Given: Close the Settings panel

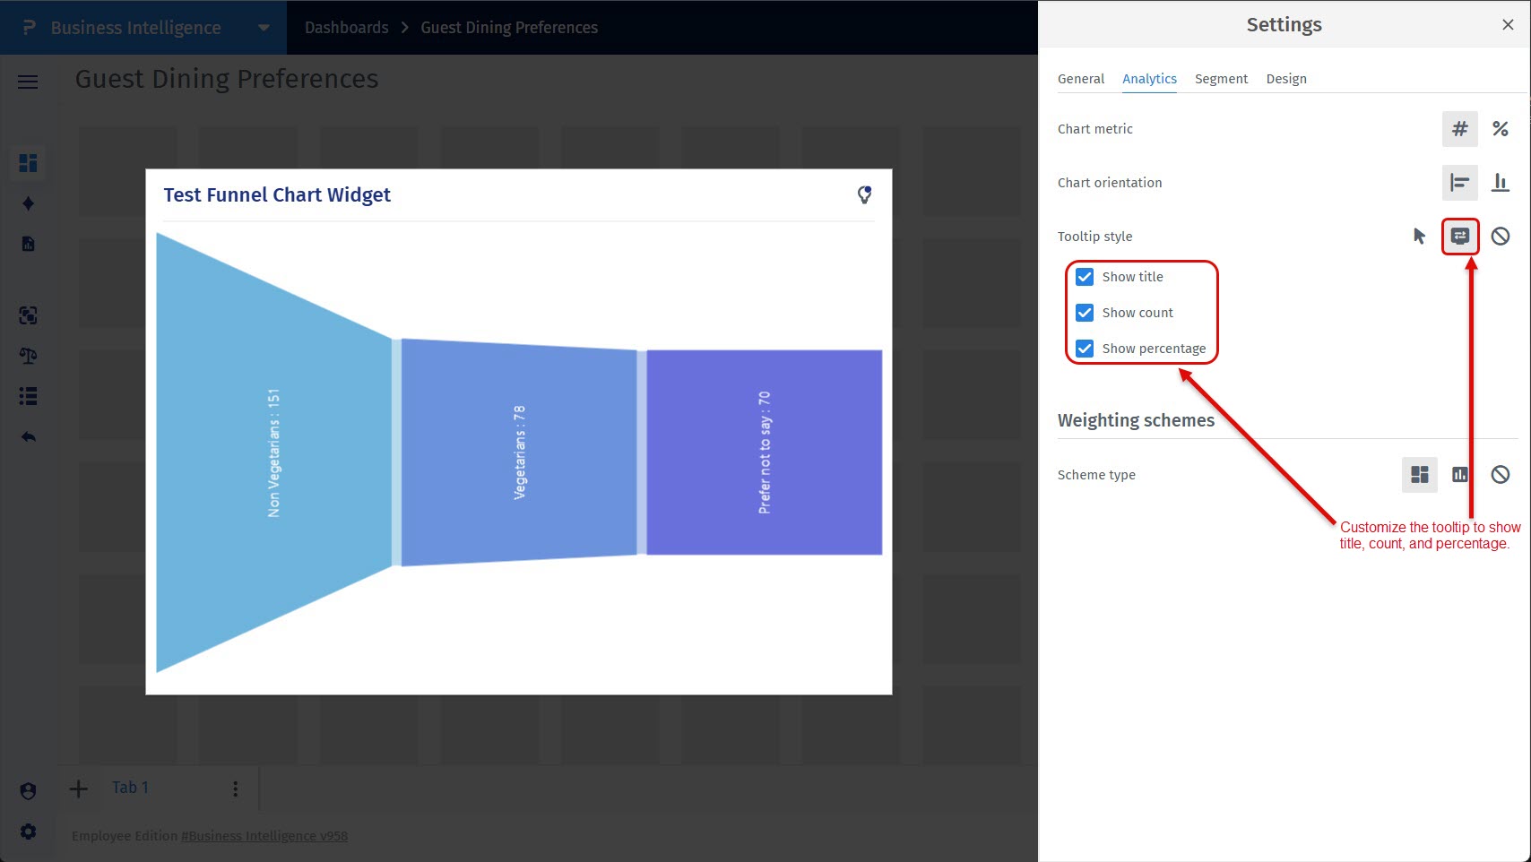Looking at the screenshot, I should 1508,25.
